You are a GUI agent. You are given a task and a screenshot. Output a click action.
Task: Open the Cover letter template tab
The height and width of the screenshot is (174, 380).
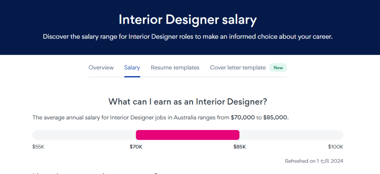tap(237, 68)
